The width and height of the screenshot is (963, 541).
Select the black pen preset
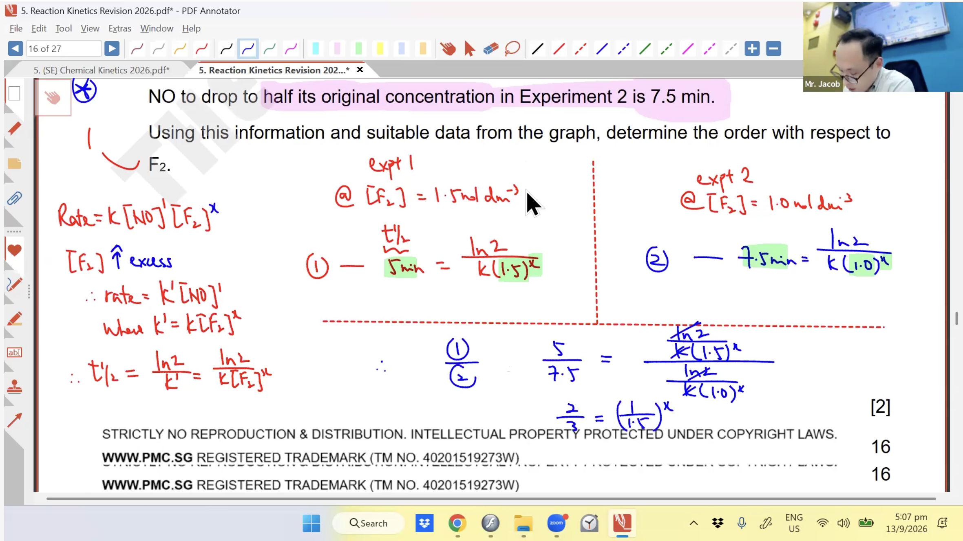click(x=226, y=49)
